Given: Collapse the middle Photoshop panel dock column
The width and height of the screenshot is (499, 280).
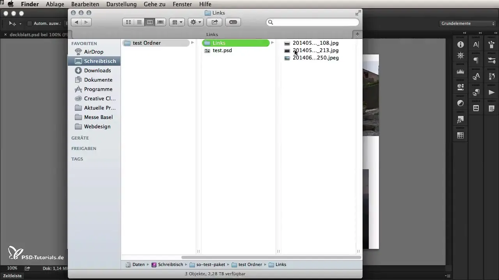Looking at the screenshot, I should coord(480,33).
